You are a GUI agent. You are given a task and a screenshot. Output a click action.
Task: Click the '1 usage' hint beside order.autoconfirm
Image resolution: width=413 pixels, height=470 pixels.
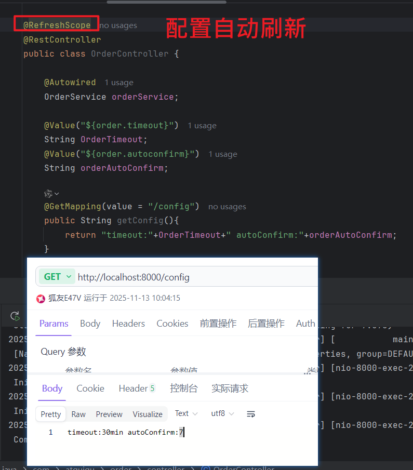tap(223, 154)
